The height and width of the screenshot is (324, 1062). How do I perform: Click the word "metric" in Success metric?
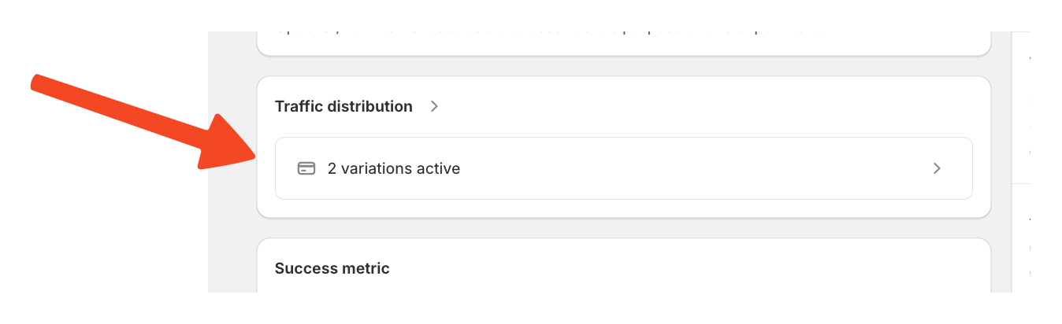[366, 268]
